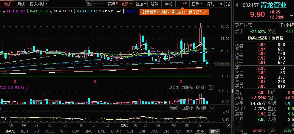
Task: Click 换指标 in the MACD panel
Action: 201,108
